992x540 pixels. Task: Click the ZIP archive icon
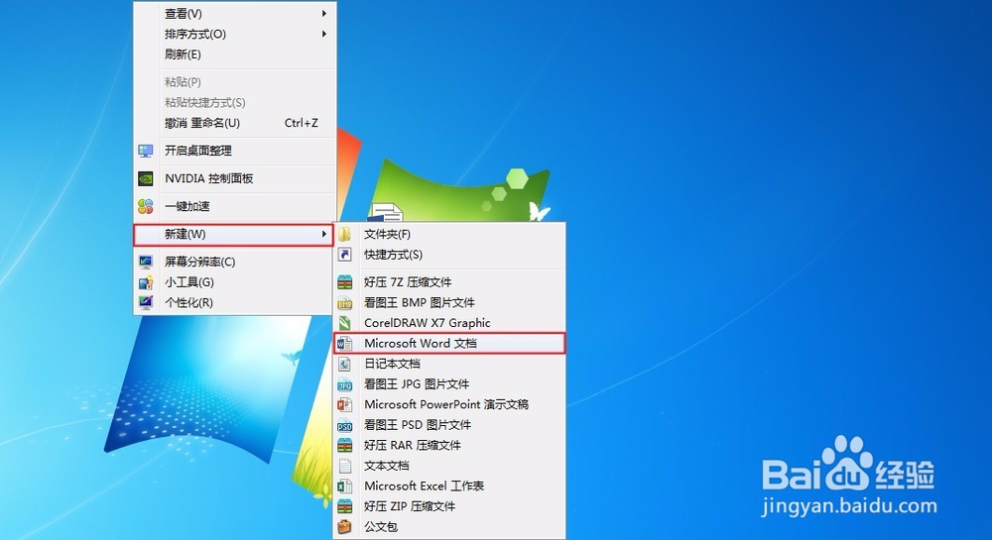tap(344, 506)
